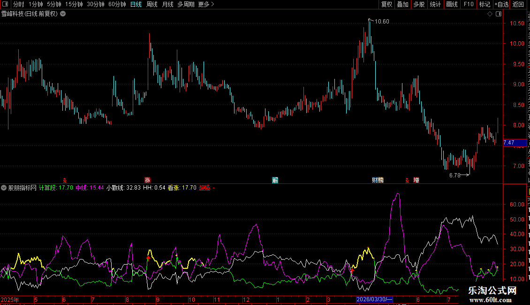The width and height of the screenshot is (530, 305).
Task: Click the 6.78 low price label
Action: click(455, 175)
